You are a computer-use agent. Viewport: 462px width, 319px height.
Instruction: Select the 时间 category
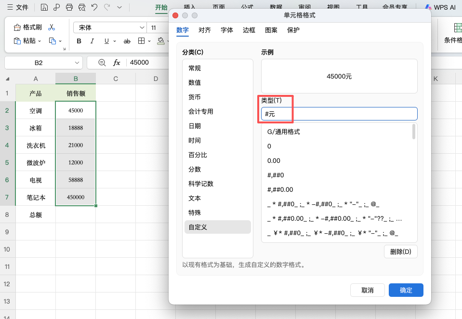tap(218, 140)
